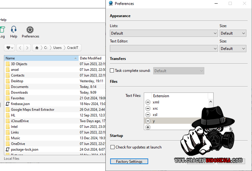The width and height of the screenshot is (252, 171).
Task: Open Preferences from the toolbar gear icon
Action: (x=30, y=30)
